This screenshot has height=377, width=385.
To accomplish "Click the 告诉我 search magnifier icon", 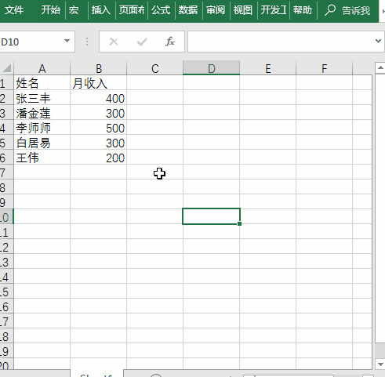I will (330, 10).
